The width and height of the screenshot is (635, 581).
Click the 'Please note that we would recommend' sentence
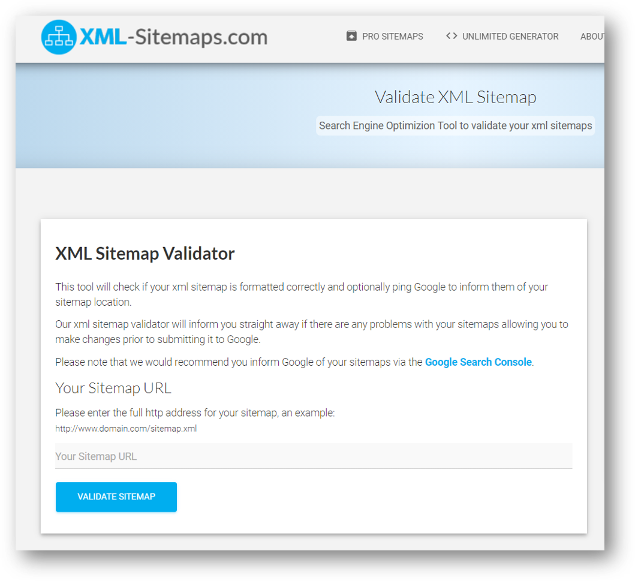(294, 362)
